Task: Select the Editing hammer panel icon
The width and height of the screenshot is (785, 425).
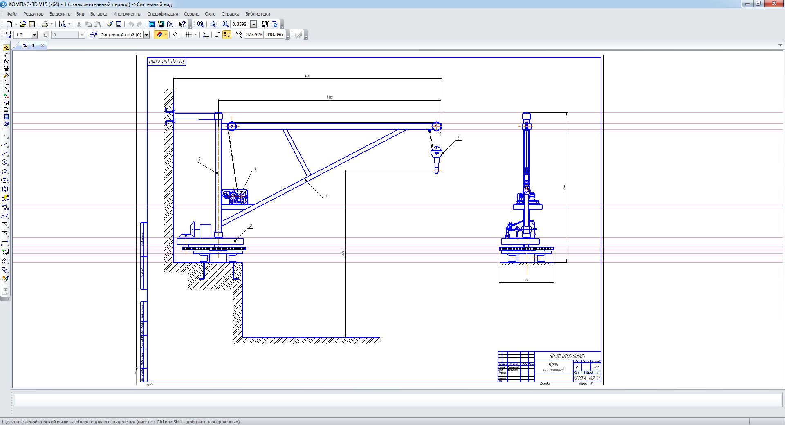Action: pyautogui.click(x=6, y=75)
